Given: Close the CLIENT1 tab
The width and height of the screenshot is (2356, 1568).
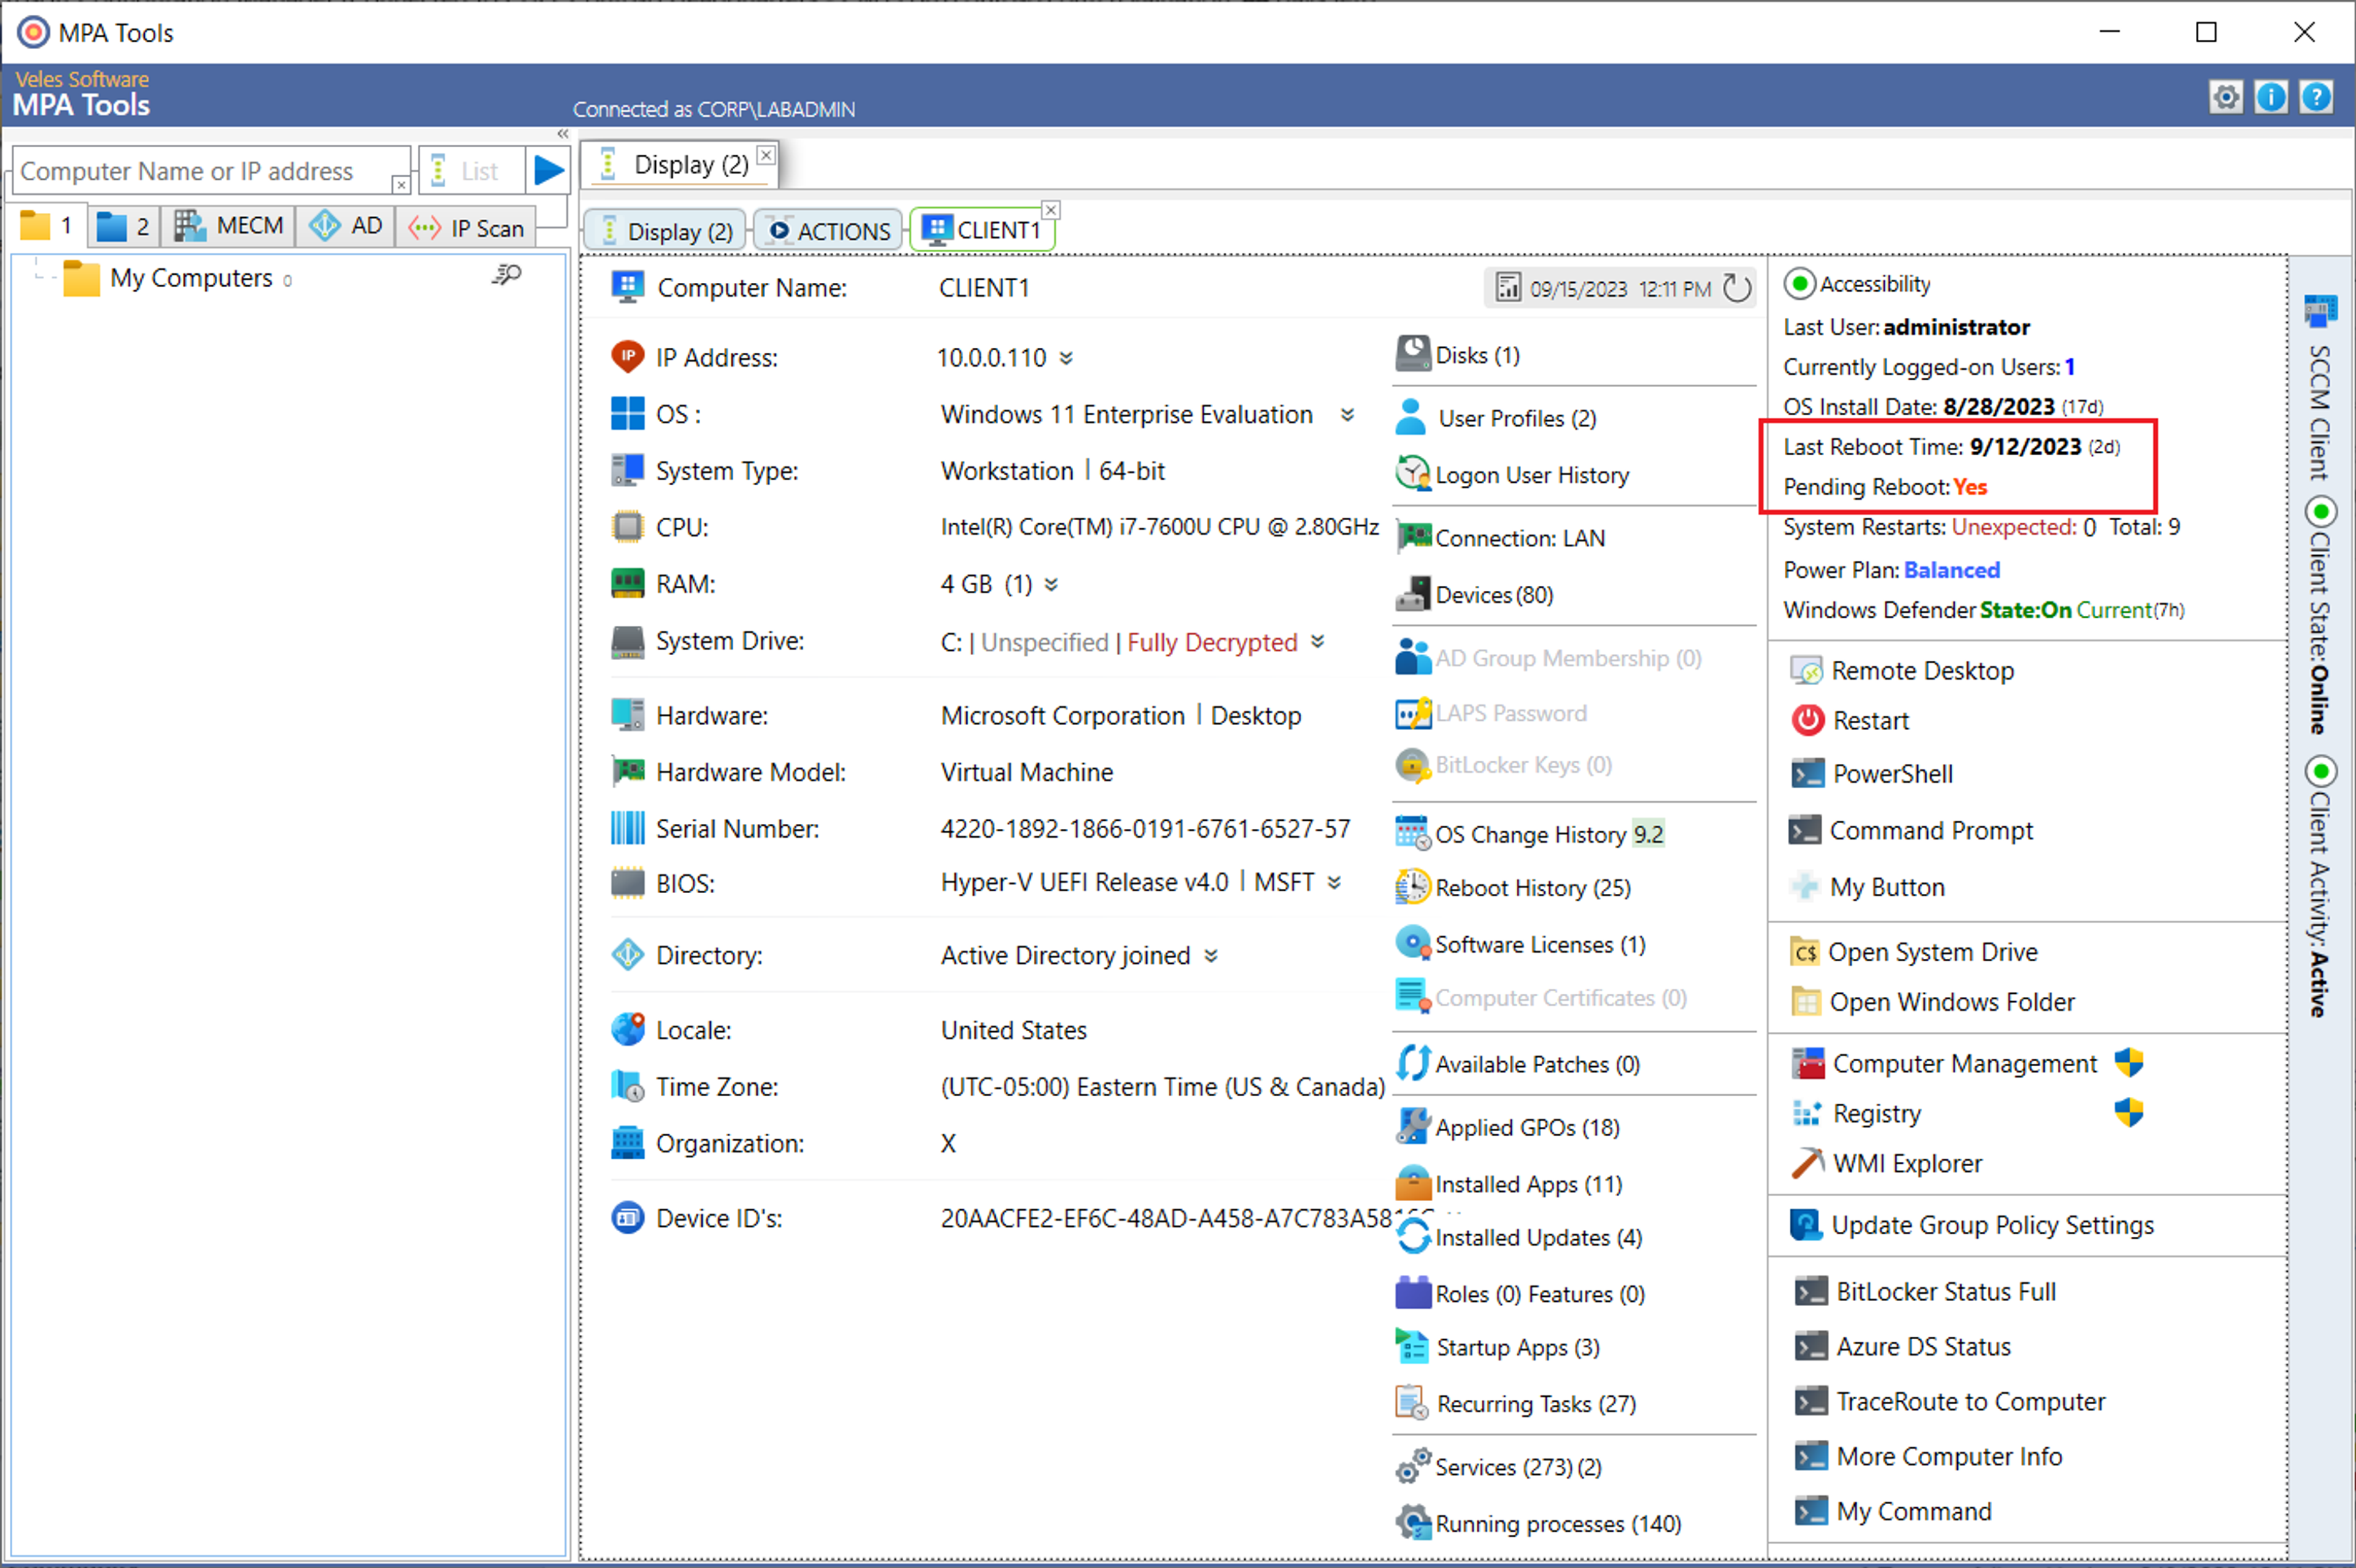Looking at the screenshot, I should 1050,210.
